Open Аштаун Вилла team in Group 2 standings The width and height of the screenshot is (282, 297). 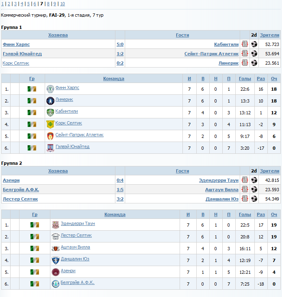[75, 247]
